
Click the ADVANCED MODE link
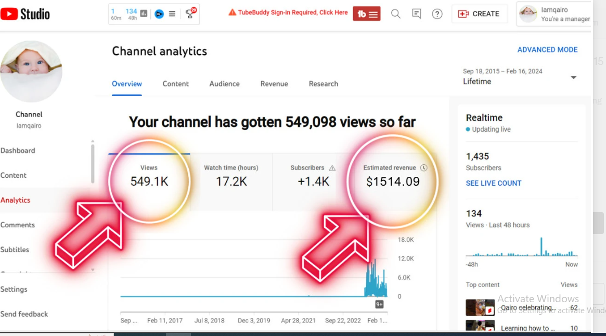(547, 50)
